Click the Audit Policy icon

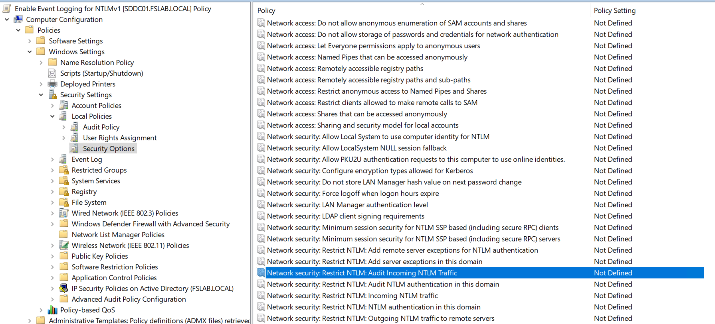point(74,127)
